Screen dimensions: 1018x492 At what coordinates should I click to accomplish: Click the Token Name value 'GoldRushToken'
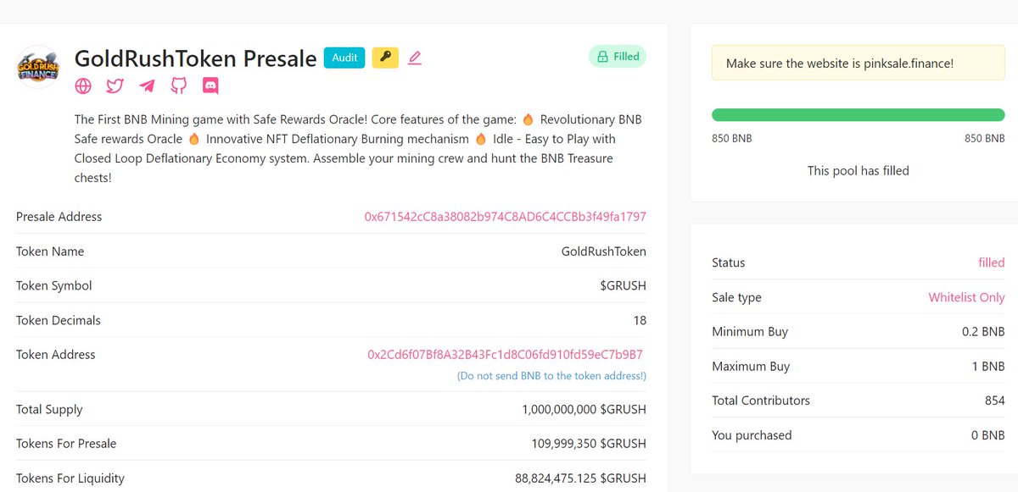(604, 252)
